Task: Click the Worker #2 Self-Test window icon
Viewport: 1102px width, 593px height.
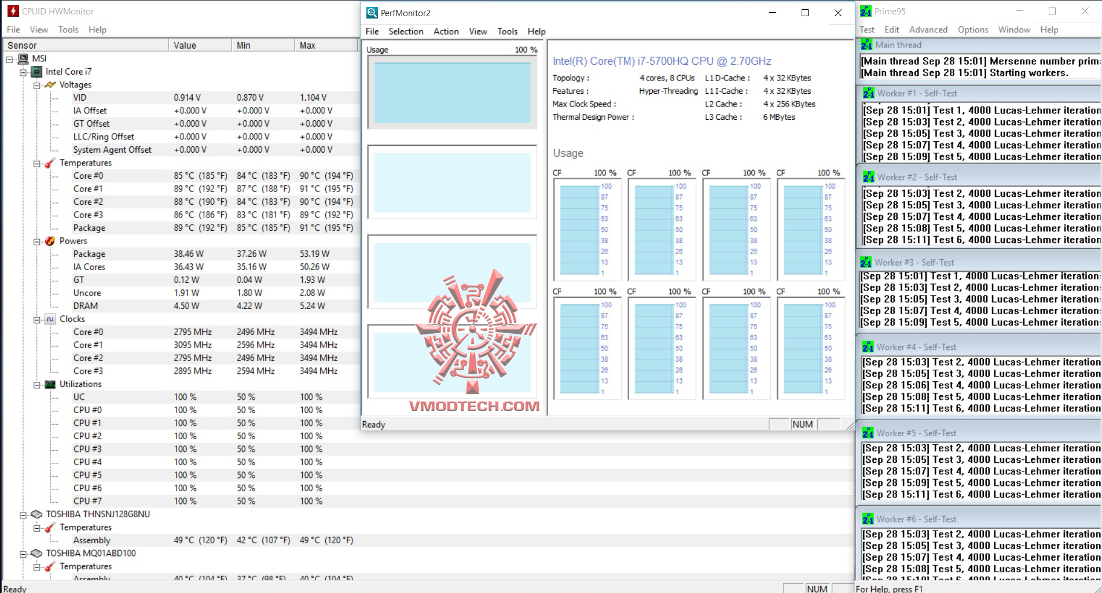Action: coord(868,177)
